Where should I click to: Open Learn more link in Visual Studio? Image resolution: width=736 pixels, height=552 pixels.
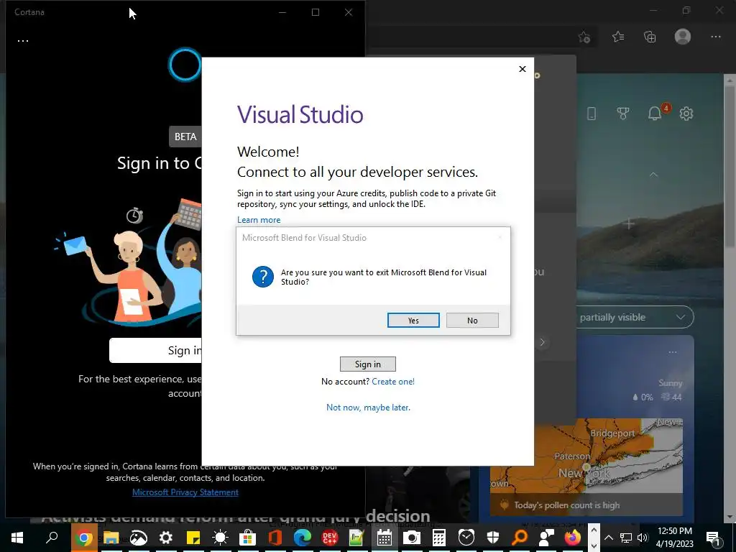pyautogui.click(x=259, y=220)
